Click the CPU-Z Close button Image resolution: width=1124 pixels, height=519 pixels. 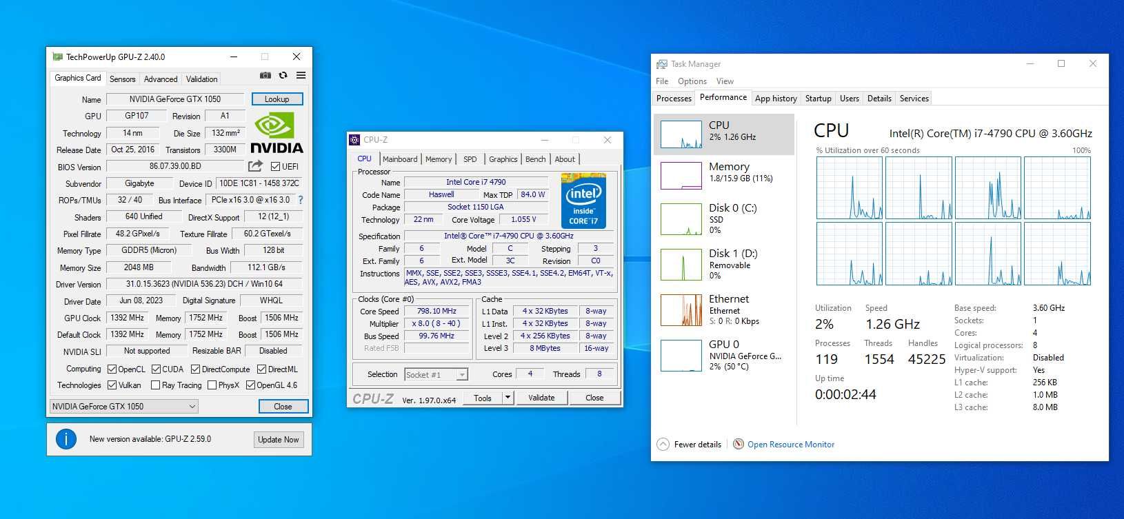pos(594,398)
